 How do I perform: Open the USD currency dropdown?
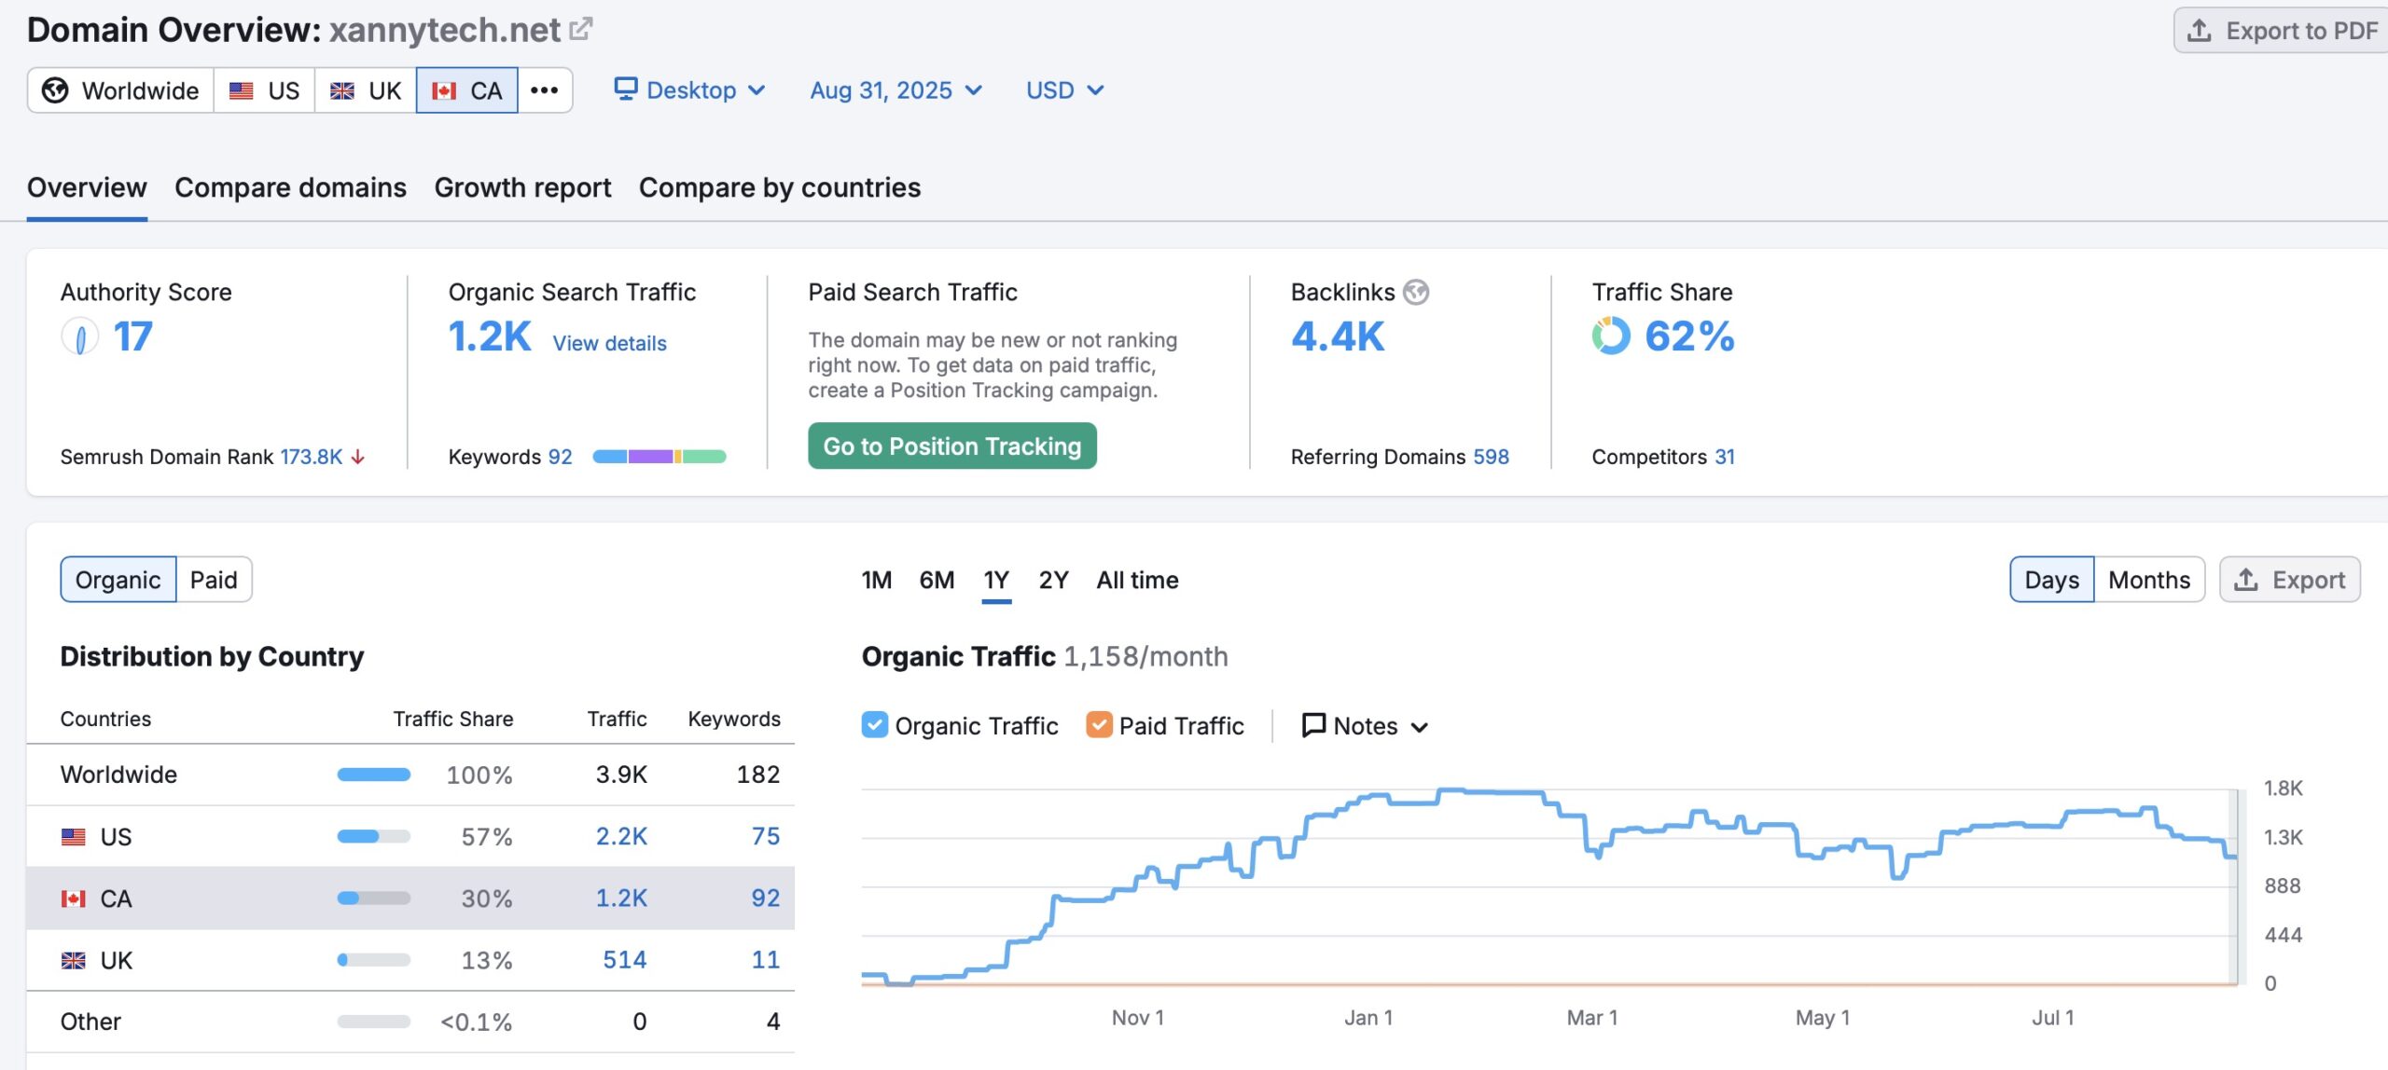(x=1065, y=90)
